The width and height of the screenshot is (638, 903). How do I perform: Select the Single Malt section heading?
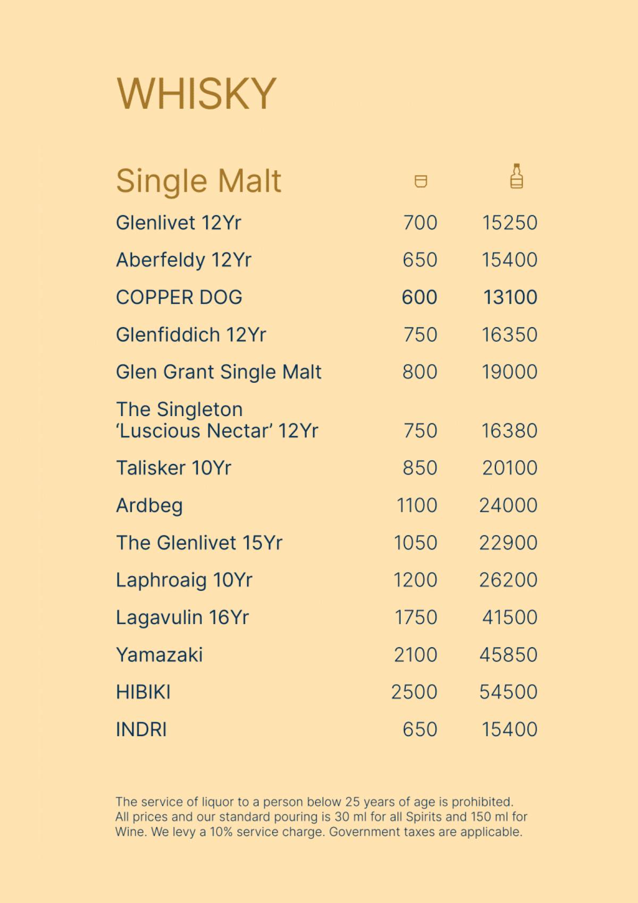(198, 181)
